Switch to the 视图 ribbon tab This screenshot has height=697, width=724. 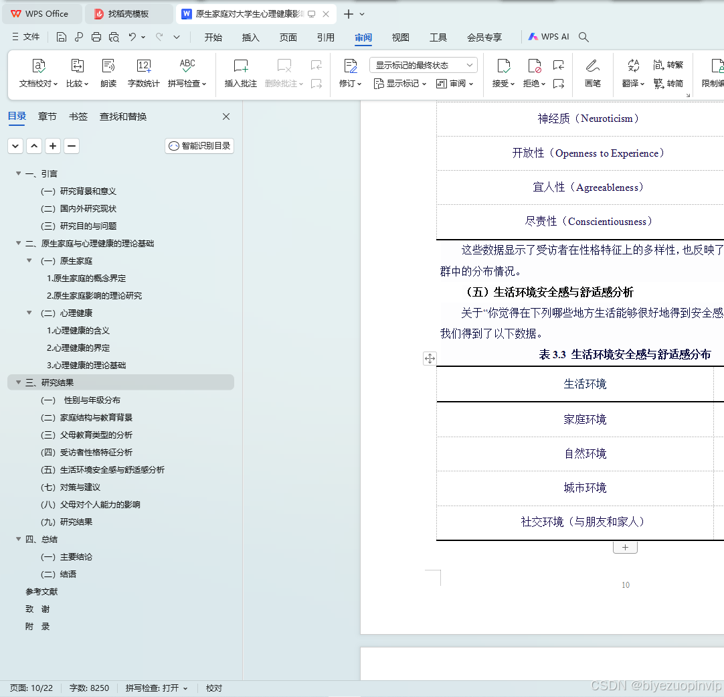(400, 37)
